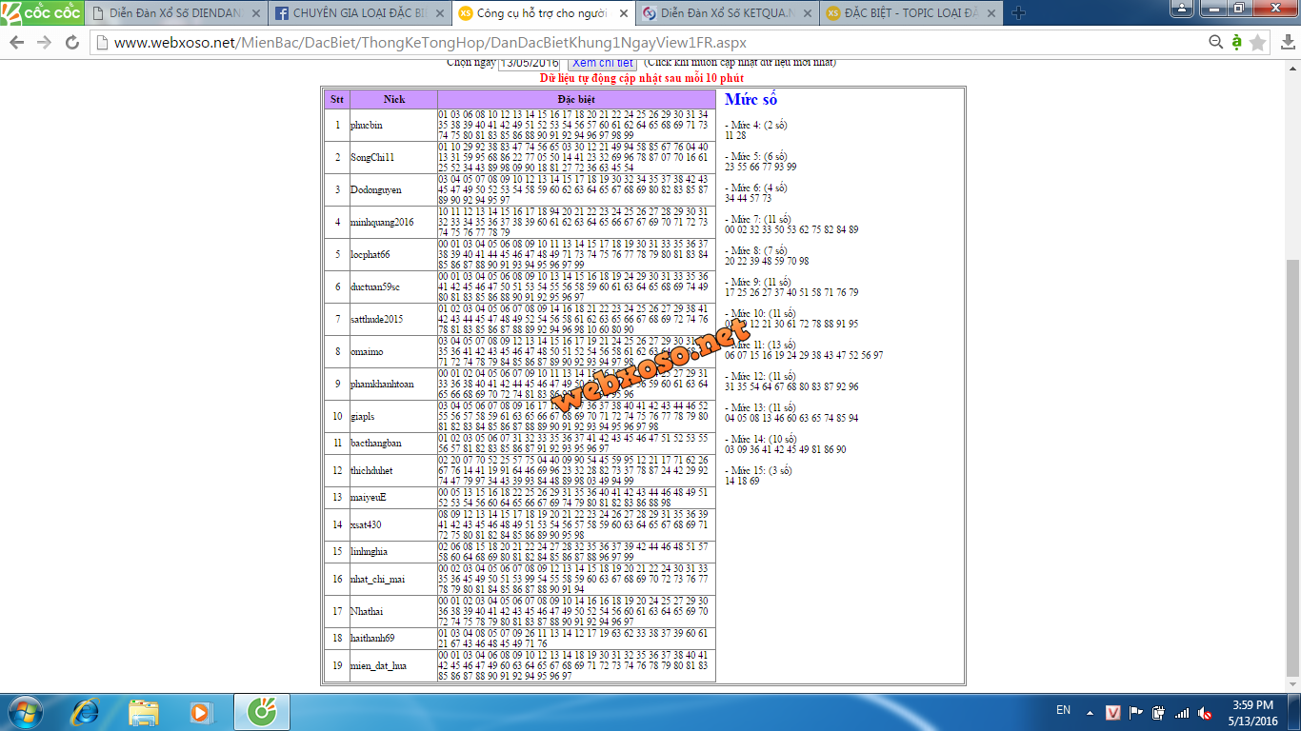Select the 'Công cụ hỗ trợ cho người' tab
Screen dimensions: 1301x731
coord(542,13)
